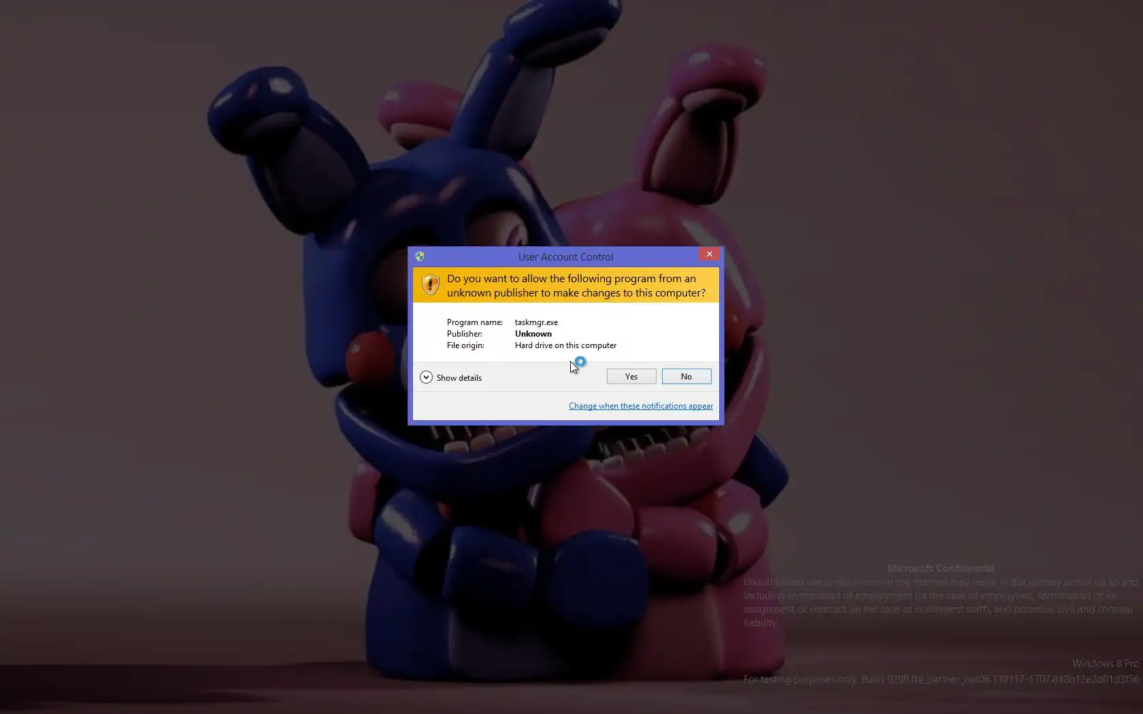Expand Show details chevron
This screenshot has height=714, width=1143.
[426, 377]
